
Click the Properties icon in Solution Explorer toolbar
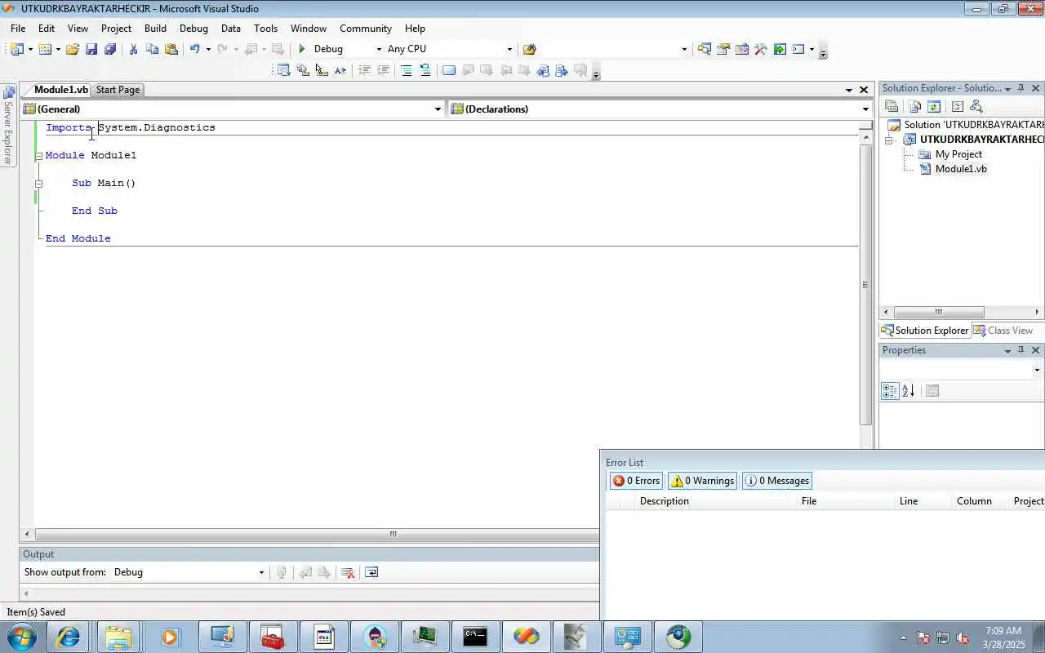coord(892,107)
